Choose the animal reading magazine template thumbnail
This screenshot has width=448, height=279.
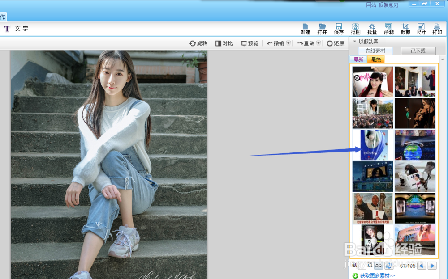pos(415,177)
